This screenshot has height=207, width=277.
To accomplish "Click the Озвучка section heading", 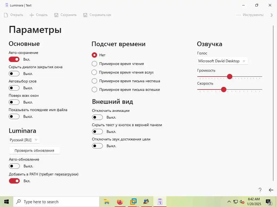I will click(210, 44).
